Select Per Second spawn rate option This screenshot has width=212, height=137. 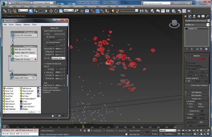click(45, 37)
